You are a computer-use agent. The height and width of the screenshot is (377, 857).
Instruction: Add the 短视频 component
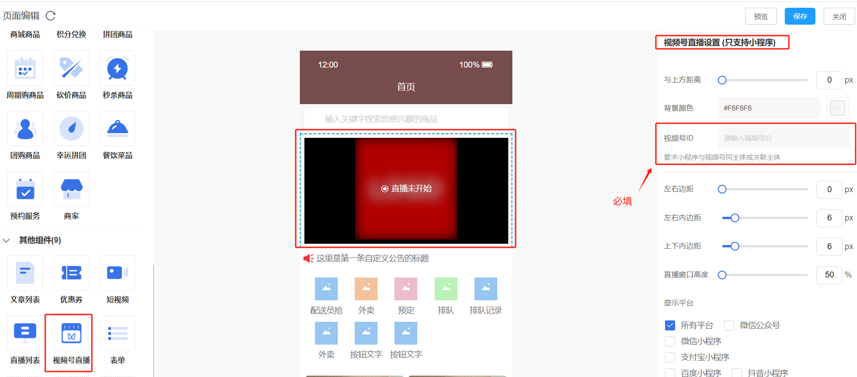point(117,273)
